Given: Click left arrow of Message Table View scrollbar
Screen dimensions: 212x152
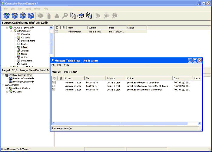Looking at the screenshot, I should pyautogui.click(x=53, y=123).
